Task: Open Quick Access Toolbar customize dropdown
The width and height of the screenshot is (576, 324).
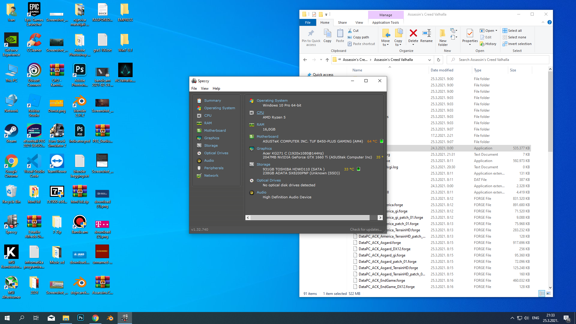Action: (326, 14)
